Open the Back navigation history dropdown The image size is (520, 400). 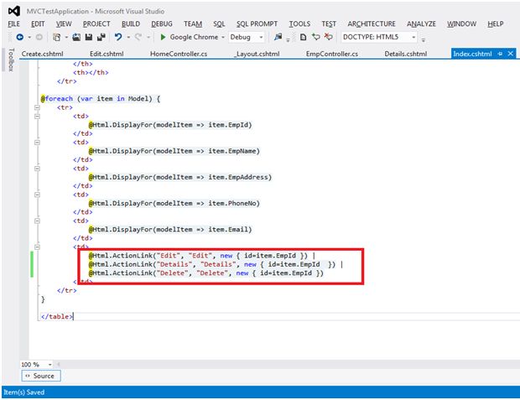coord(29,37)
